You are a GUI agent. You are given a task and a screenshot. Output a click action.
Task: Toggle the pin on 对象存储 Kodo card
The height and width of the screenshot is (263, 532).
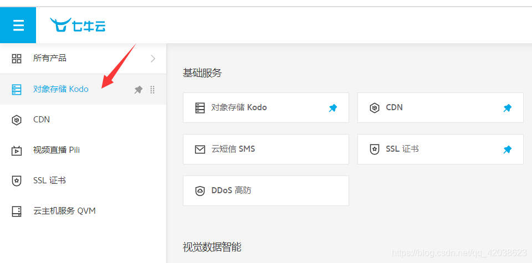pos(333,108)
